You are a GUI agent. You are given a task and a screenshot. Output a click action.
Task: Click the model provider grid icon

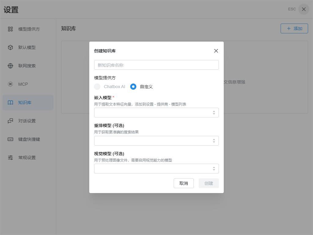[10, 29]
